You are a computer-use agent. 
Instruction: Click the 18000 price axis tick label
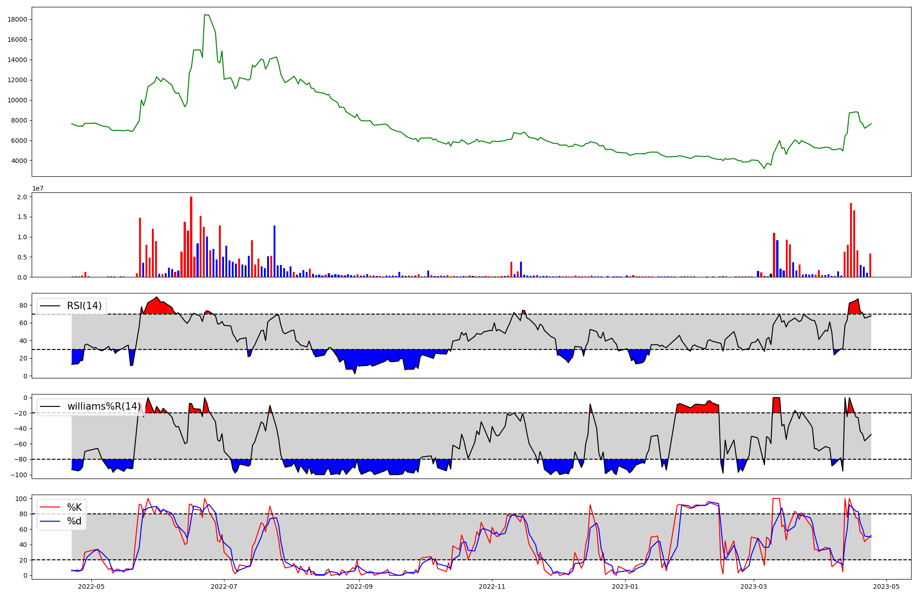click(x=17, y=19)
